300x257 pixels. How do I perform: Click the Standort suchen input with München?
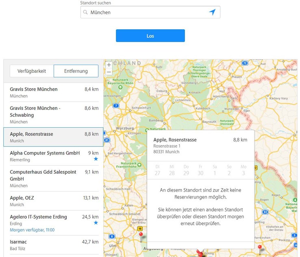click(150, 12)
